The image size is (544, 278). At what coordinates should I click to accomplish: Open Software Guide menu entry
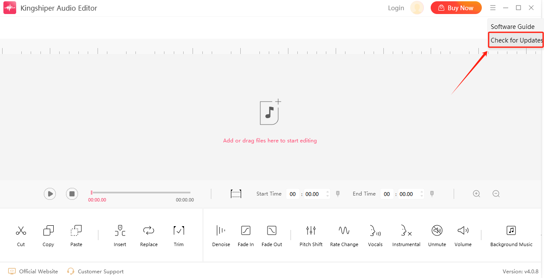(512, 26)
